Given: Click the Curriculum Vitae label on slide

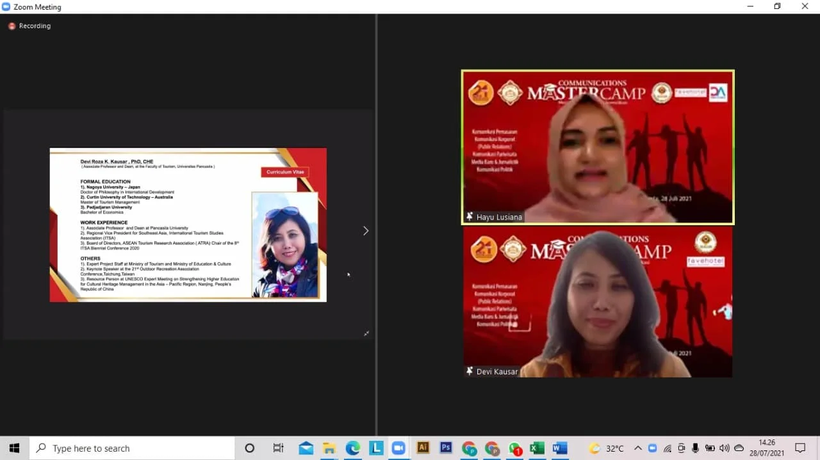Looking at the screenshot, I should (284, 172).
